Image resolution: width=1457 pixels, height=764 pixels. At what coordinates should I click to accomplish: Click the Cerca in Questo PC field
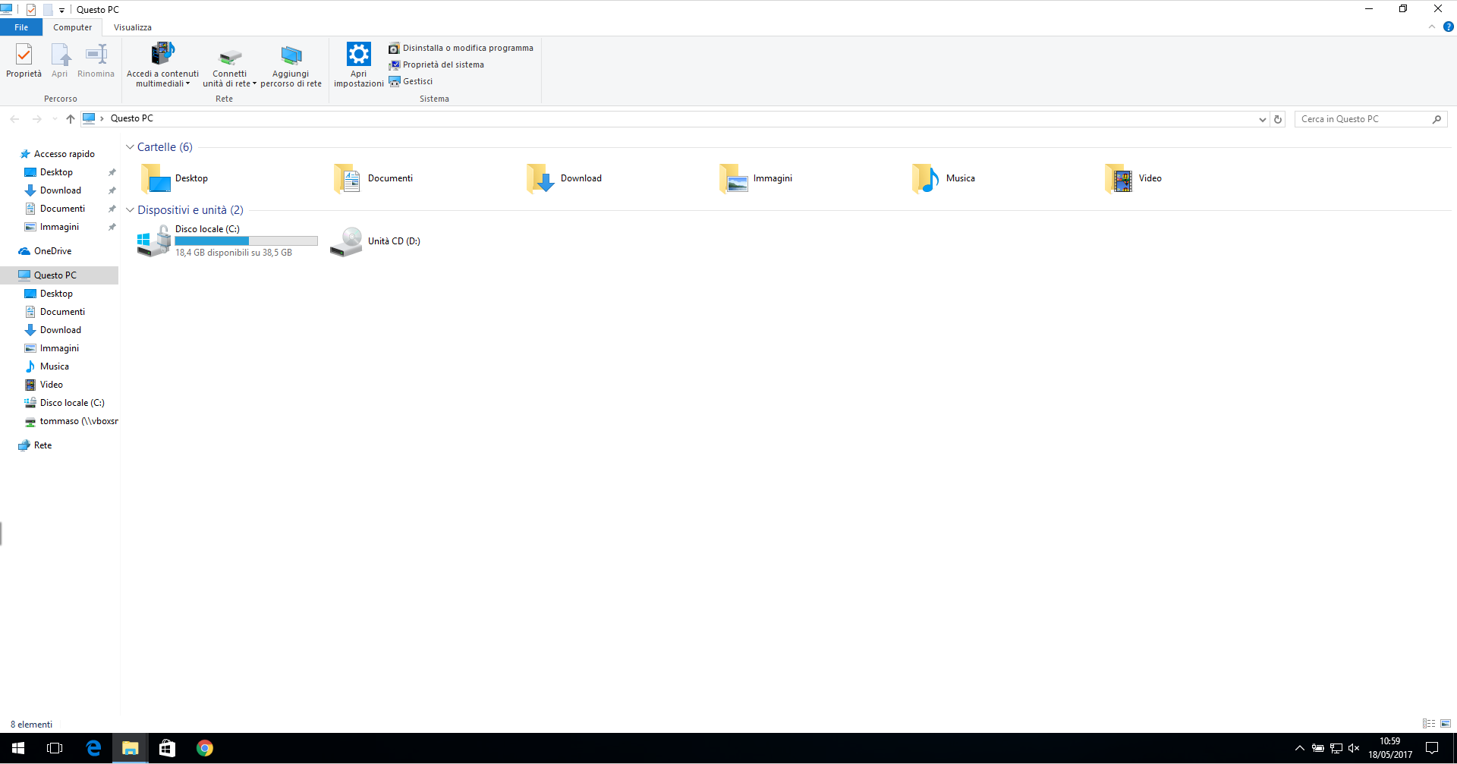tap(1364, 119)
